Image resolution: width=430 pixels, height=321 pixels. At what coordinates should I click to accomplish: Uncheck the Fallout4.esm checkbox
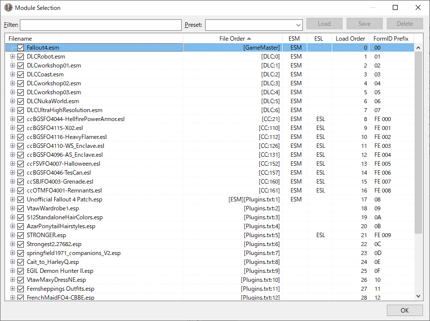pyautogui.click(x=20, y=48)
